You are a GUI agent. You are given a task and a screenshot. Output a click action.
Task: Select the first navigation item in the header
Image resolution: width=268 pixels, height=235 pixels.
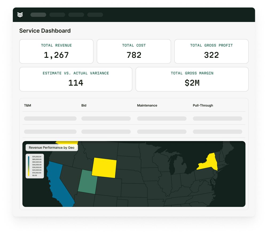coord(38,15)
